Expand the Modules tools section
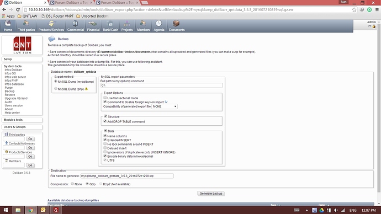The width and height of the screenshot is (381, 214). (22, 120)
